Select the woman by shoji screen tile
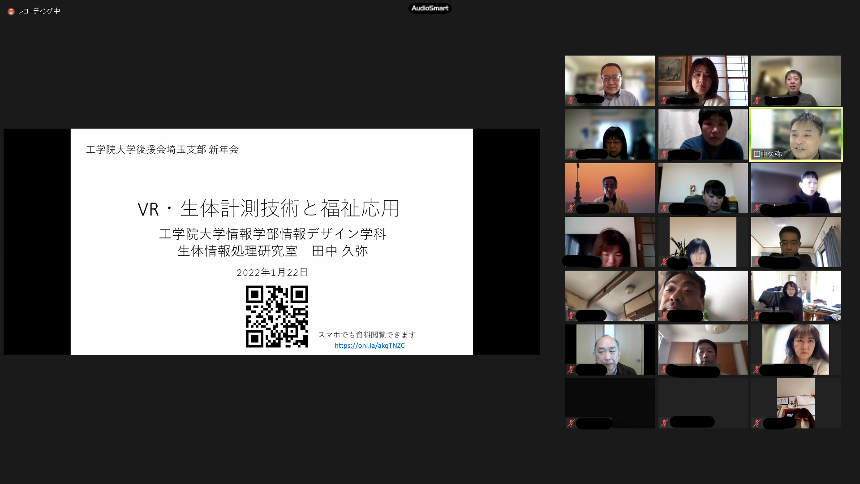 [x=703, y=81]
